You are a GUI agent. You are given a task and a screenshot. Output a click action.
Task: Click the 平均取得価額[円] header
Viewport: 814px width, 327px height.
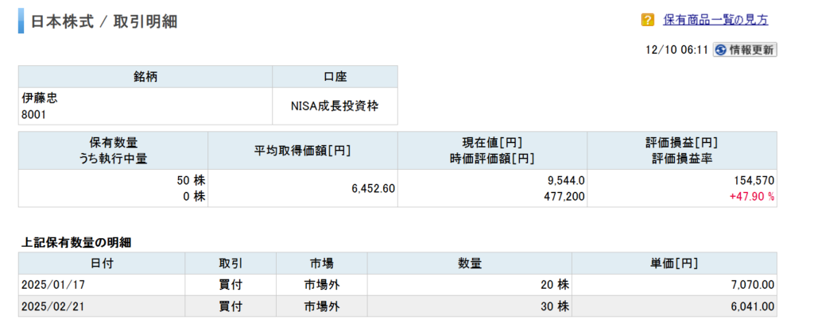[303, 150]
